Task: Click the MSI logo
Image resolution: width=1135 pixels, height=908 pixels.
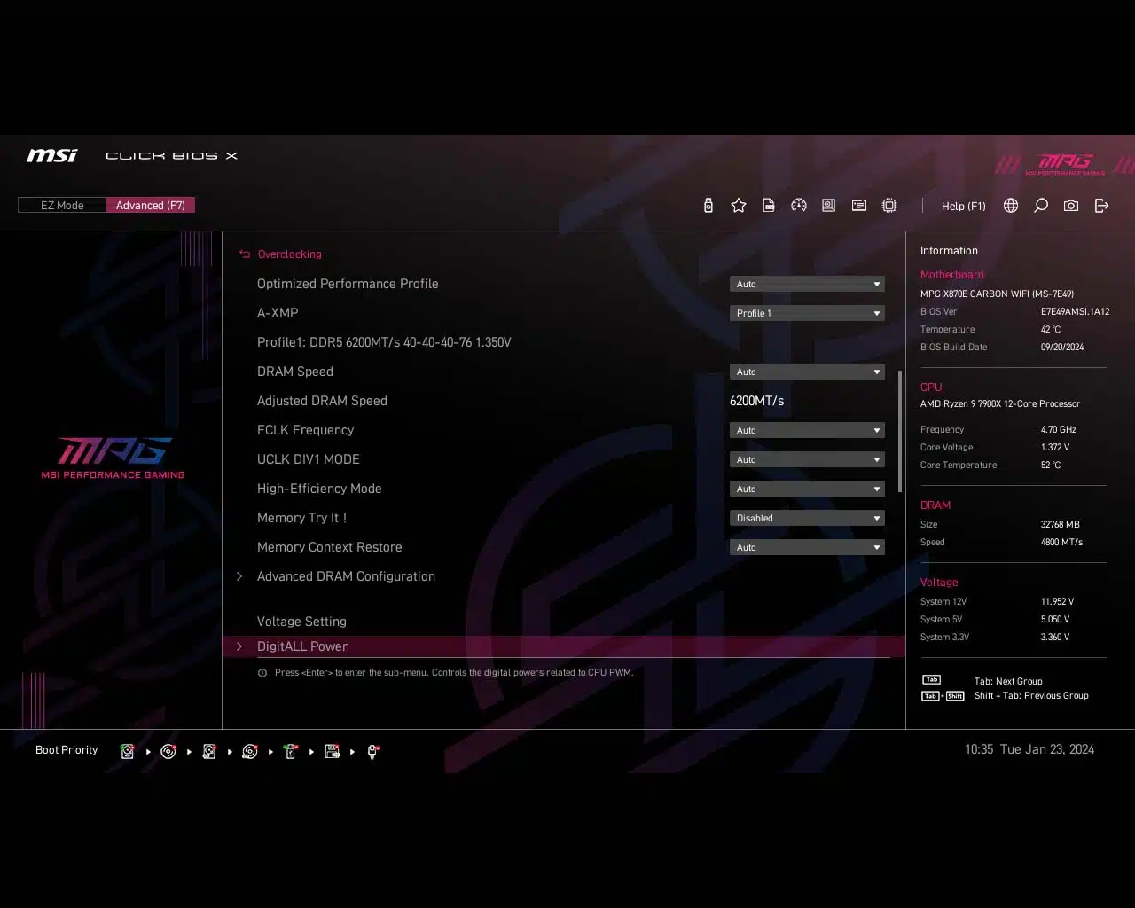Action: coord(52,156)
